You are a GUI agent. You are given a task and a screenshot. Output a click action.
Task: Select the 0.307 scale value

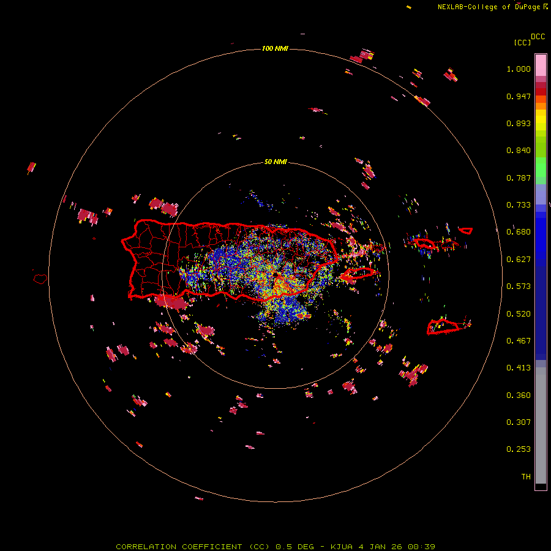[x=519, y=422]
